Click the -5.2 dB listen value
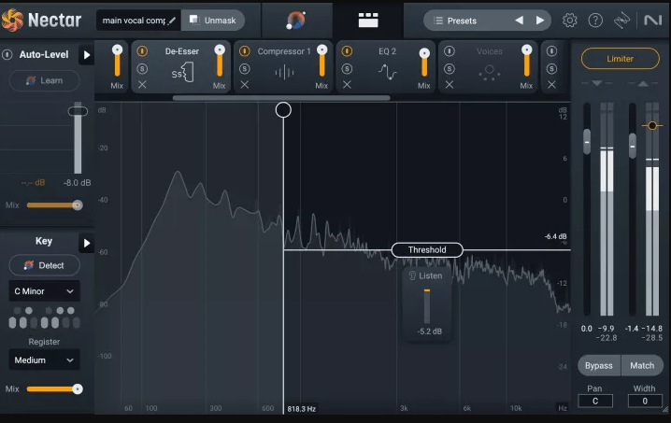Screen dimensions: 671x423 (430, 331)
